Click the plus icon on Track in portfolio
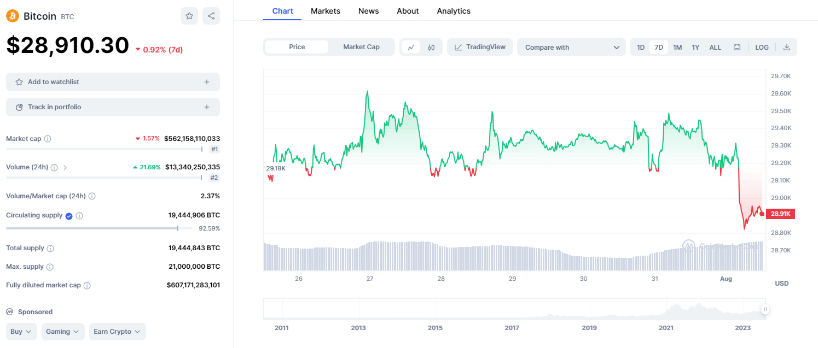818x348 pixels. [207, 107]
